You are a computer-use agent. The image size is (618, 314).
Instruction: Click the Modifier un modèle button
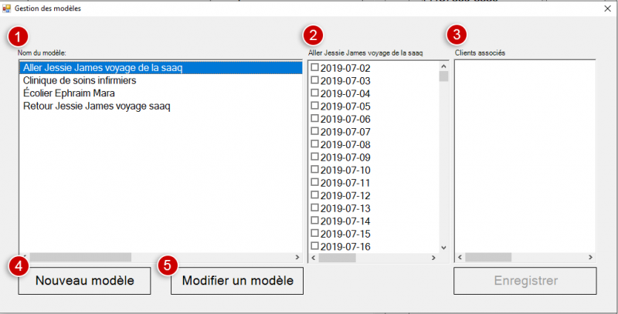point(237,281)
